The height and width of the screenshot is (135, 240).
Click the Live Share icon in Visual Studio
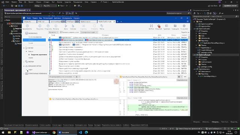coord(209,6)
